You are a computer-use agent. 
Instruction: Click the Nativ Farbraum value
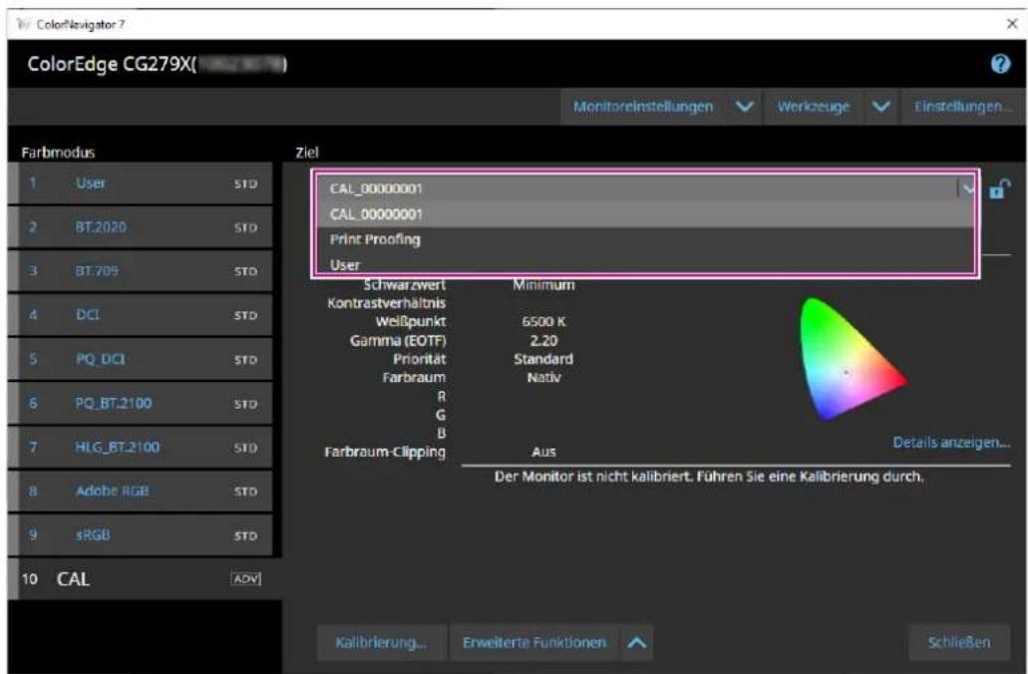point(543,378)
